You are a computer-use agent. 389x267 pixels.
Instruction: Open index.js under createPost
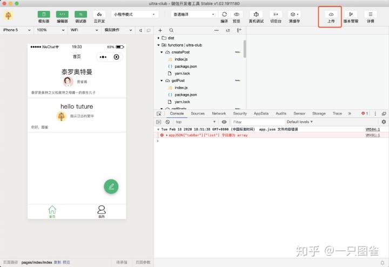[x=181, y=59]
